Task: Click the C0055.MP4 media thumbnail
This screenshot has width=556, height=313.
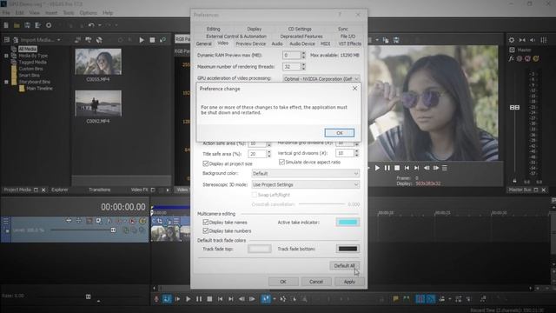Action: point(98,62)
